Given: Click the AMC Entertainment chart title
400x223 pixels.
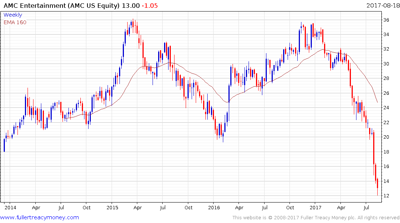Looking at the screenshot, I should click(x=61, y=6).
